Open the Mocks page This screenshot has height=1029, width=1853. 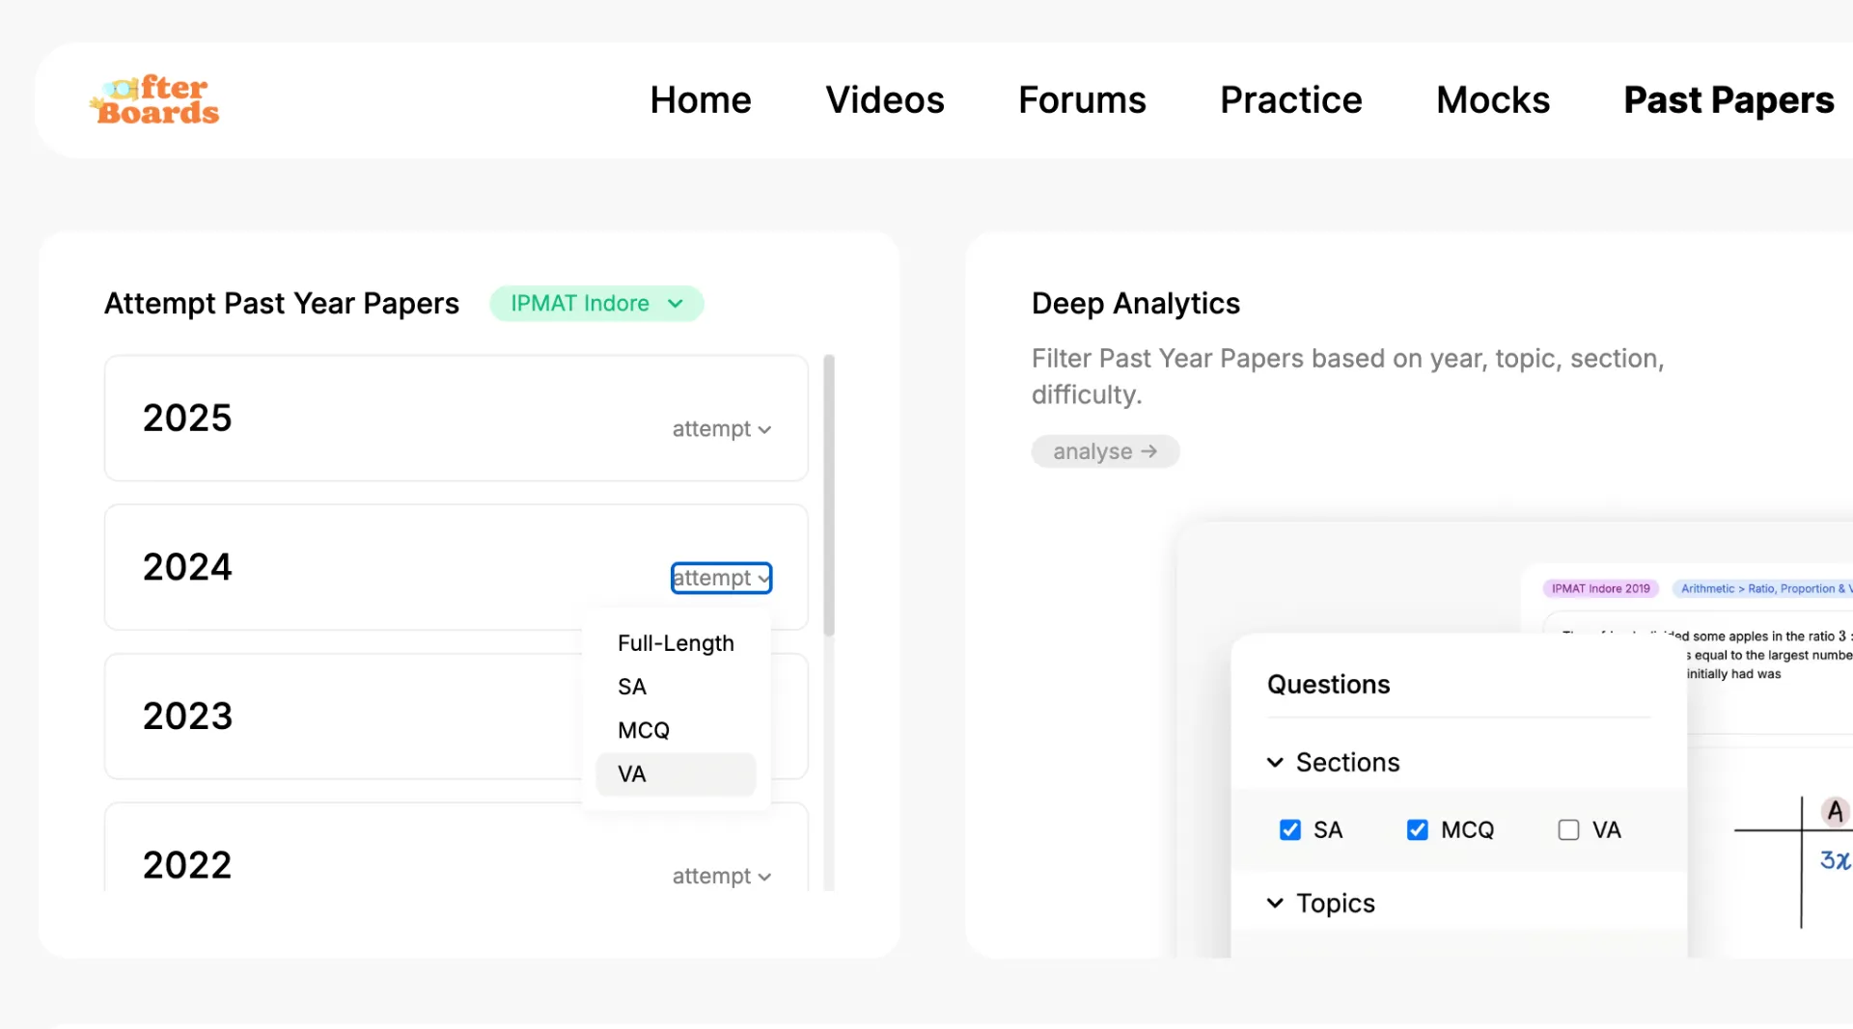(1492, 100)
